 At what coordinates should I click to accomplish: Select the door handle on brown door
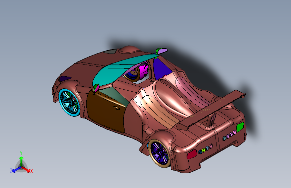[117, 108]
